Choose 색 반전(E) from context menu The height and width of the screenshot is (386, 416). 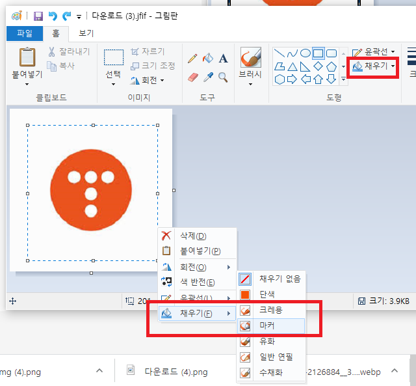[197, 282]
